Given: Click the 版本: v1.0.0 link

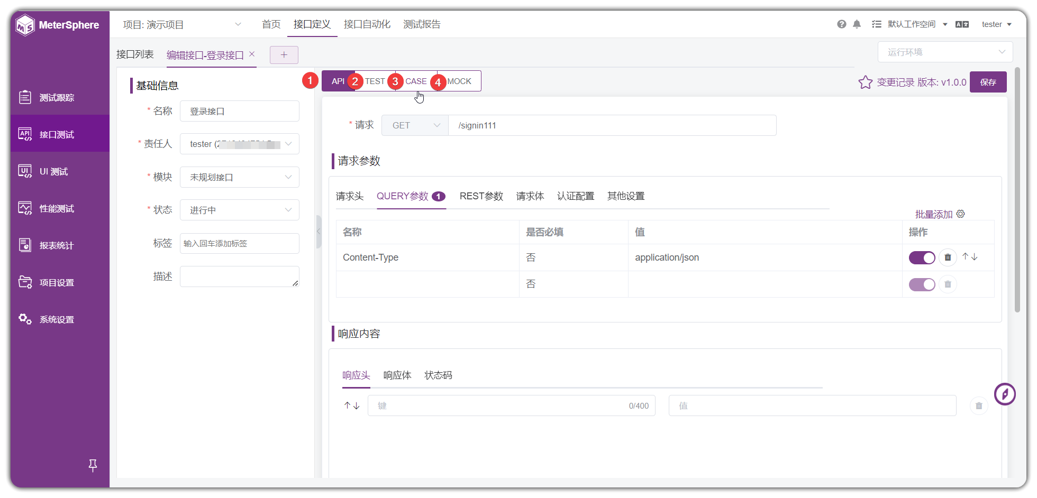Looking at the screenshot, I should point(942,82).
